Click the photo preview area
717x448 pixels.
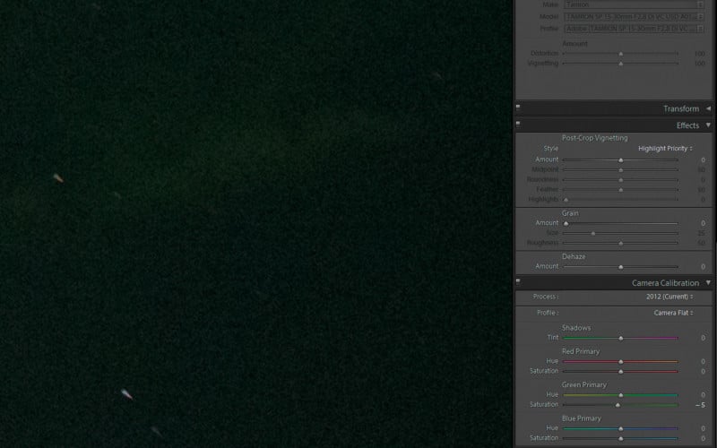[255, 224]
